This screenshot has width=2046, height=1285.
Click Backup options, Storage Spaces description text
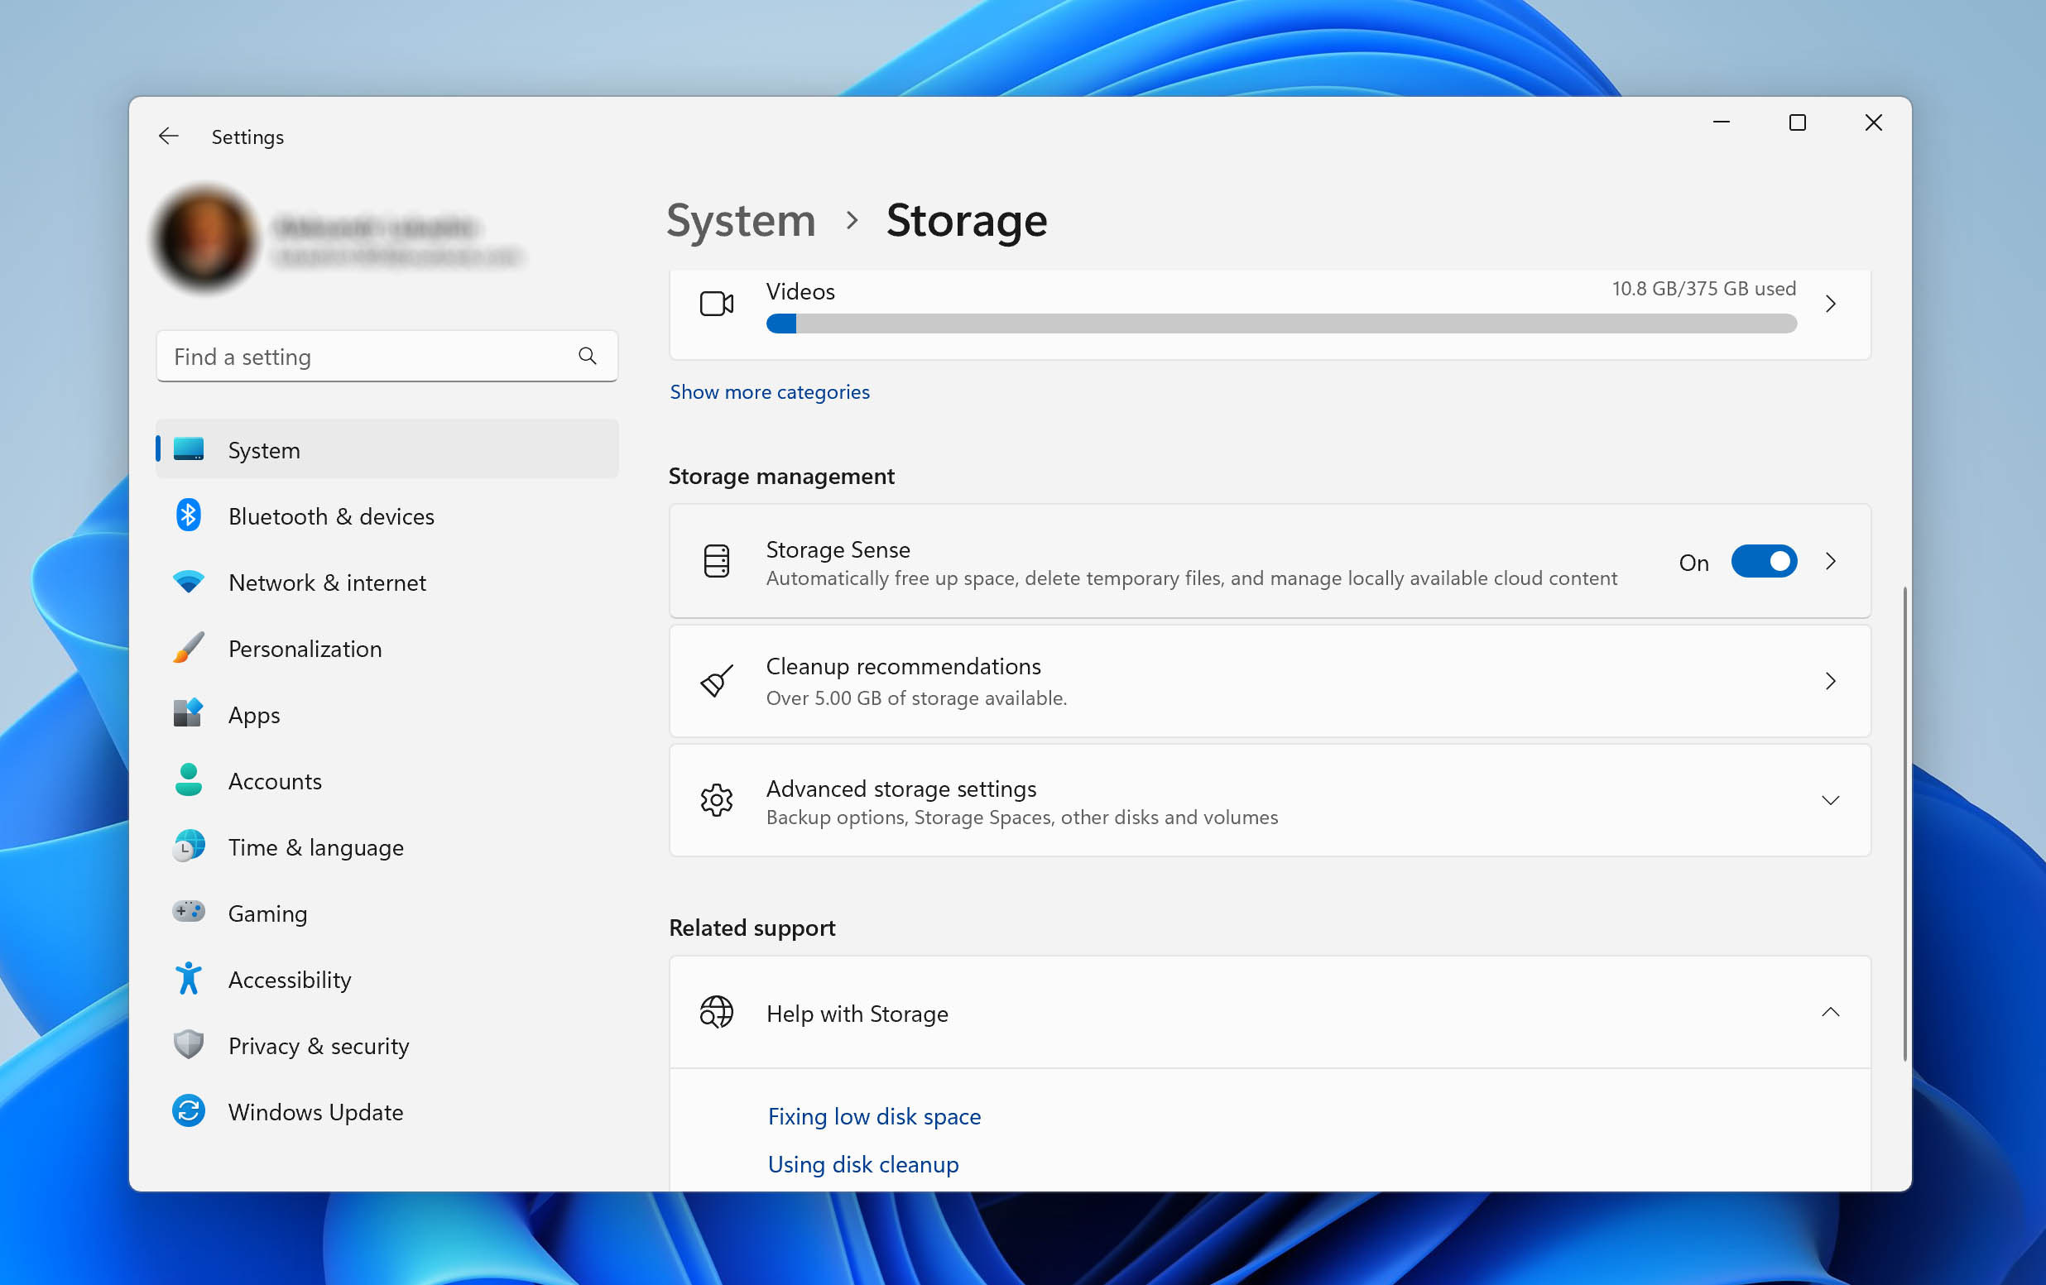click(1022, 817)
